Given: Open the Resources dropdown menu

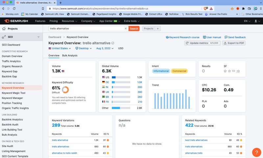Looking at the screenshot, I should (x=69, y=21).
